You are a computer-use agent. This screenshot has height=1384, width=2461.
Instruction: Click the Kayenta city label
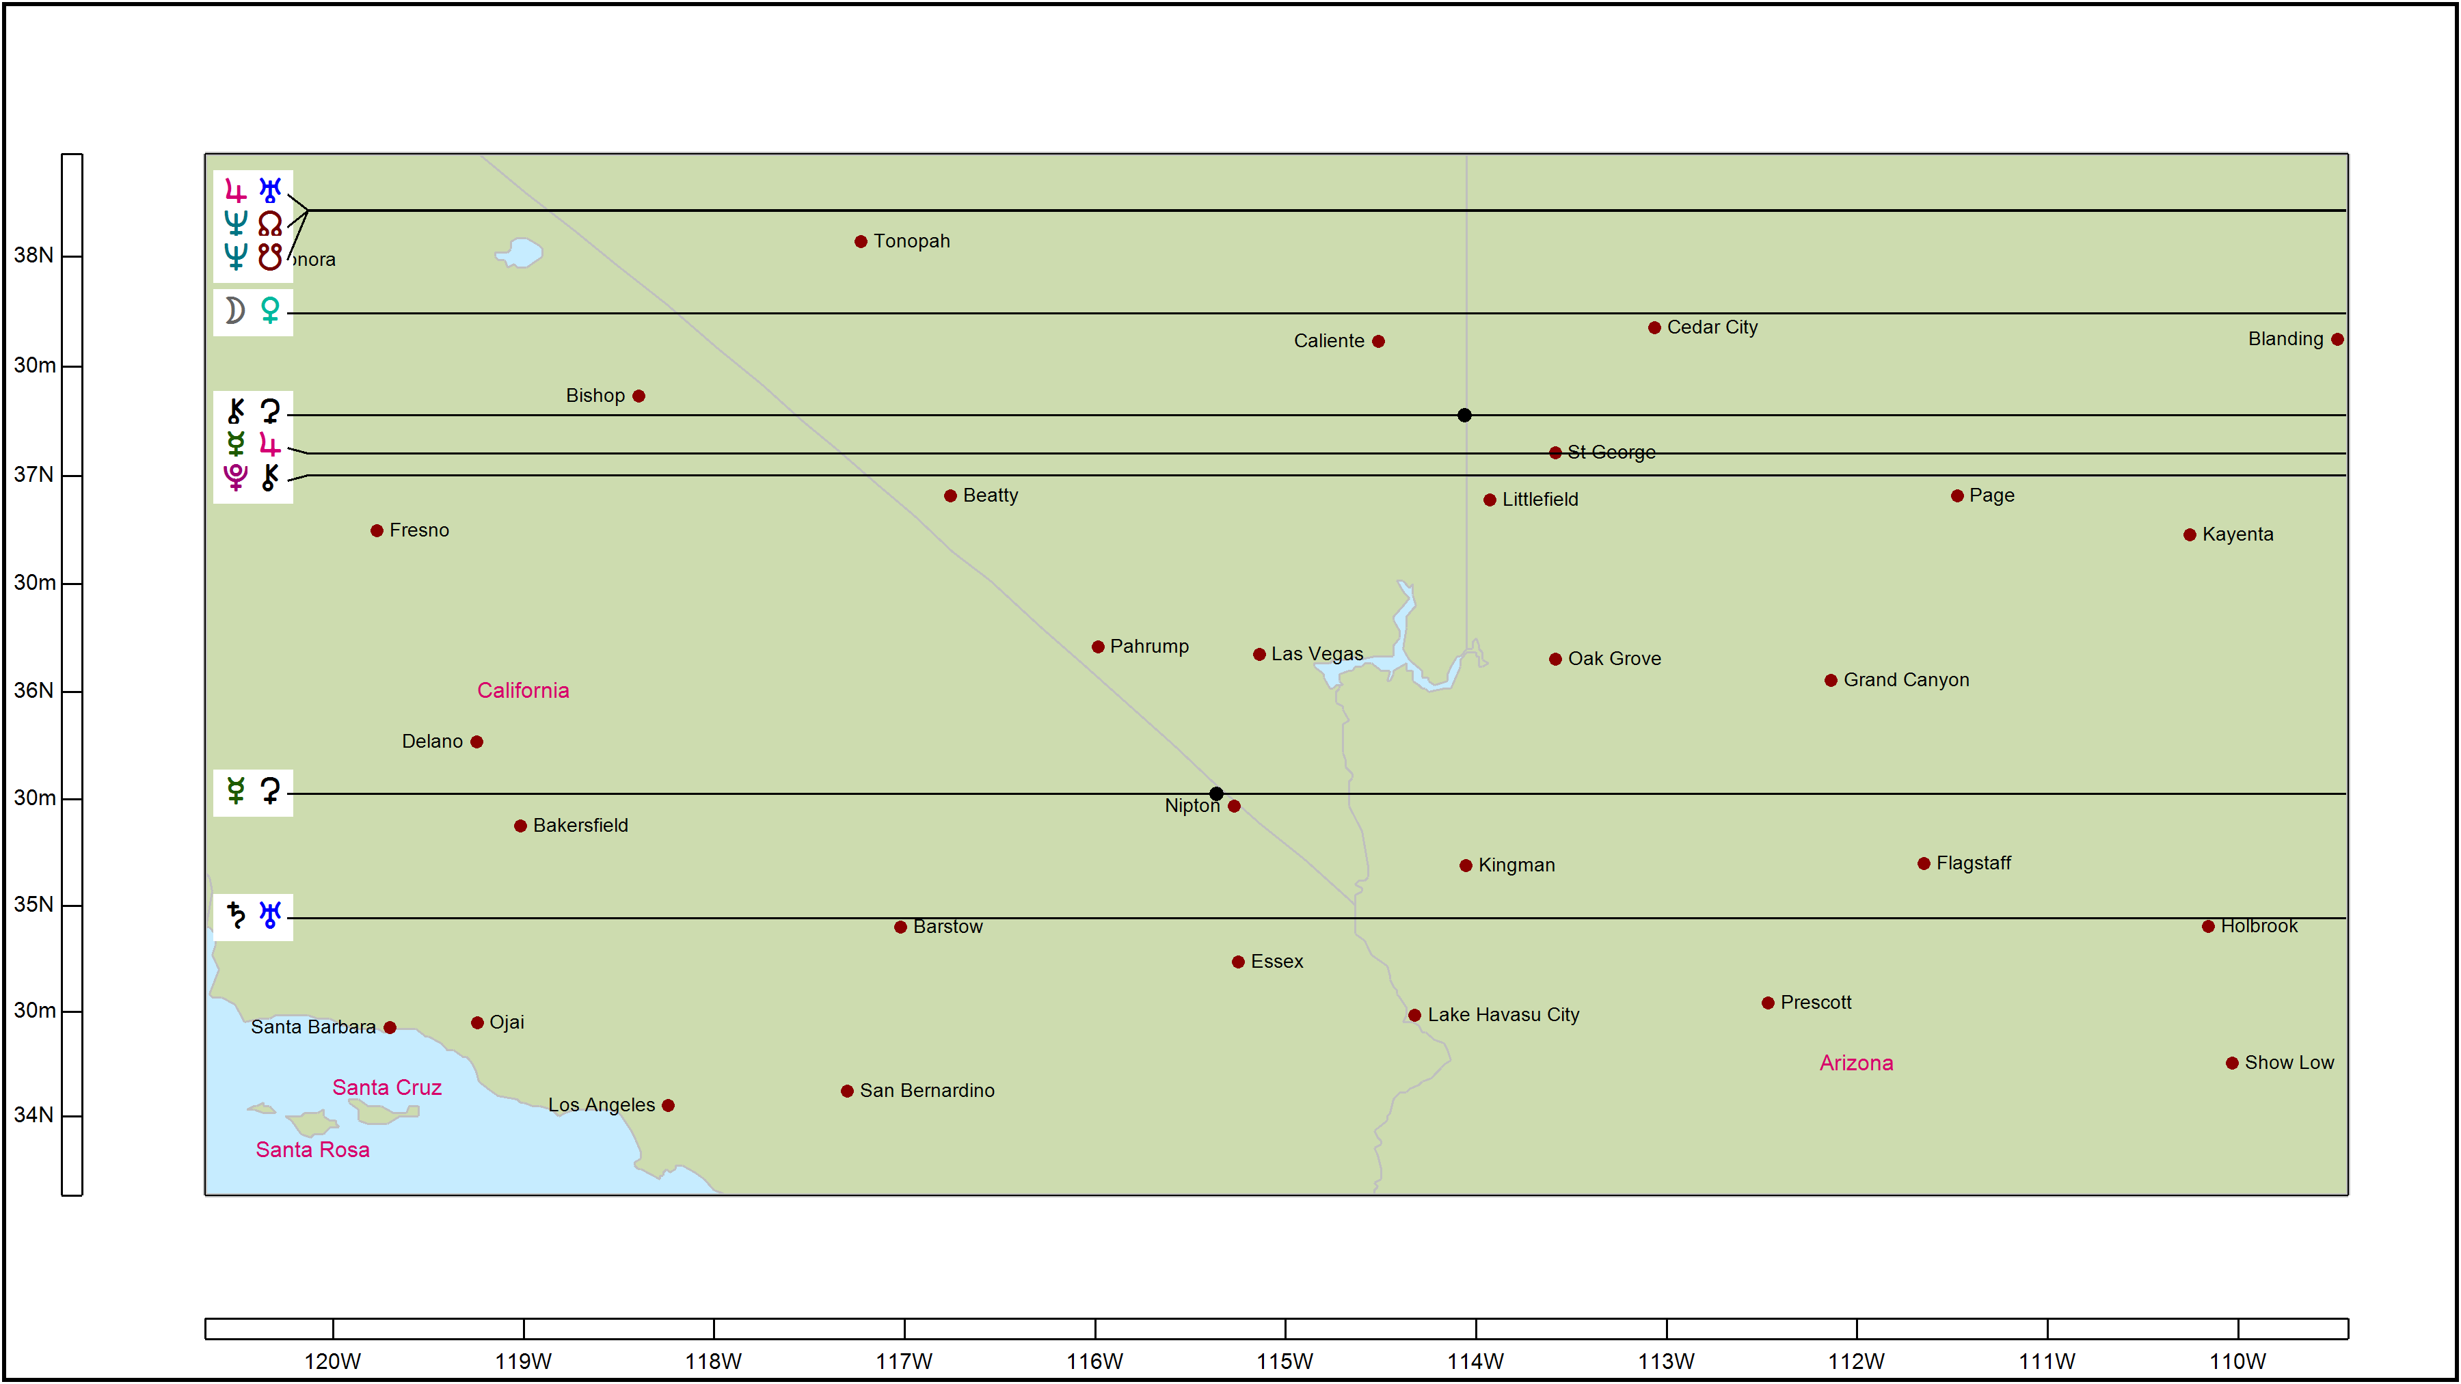pyautogui.click(x=2237, y=534)
